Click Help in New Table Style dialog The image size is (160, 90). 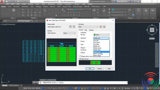[109, 69]
